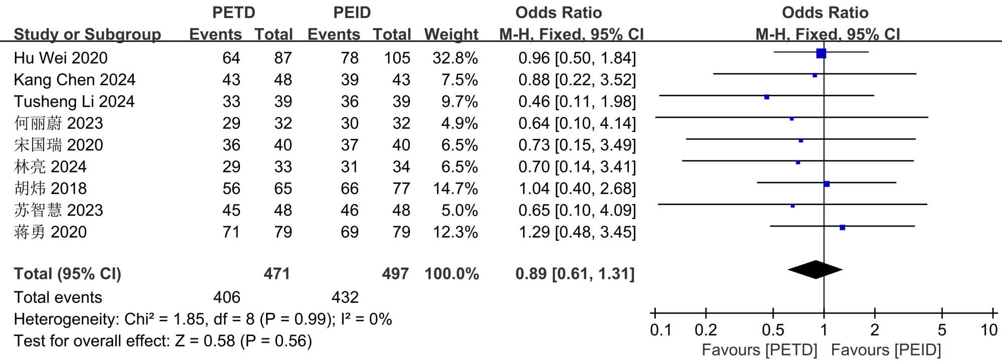
Task: Click the PEID group heading
Action: tap(352, 13)
